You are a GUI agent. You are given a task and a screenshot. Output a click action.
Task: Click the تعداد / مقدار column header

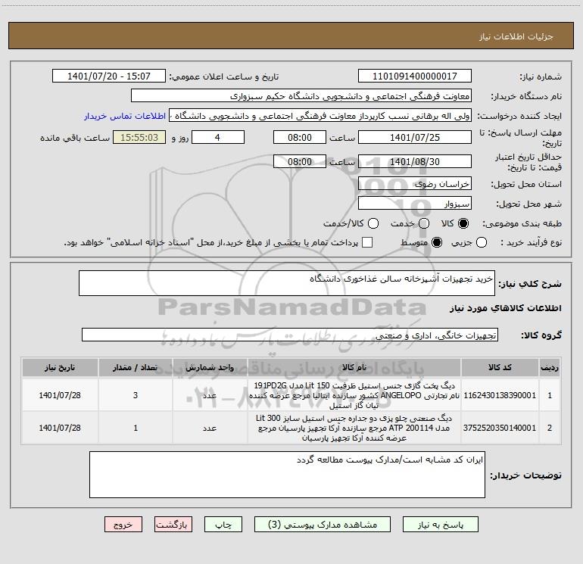click(136, 367)
